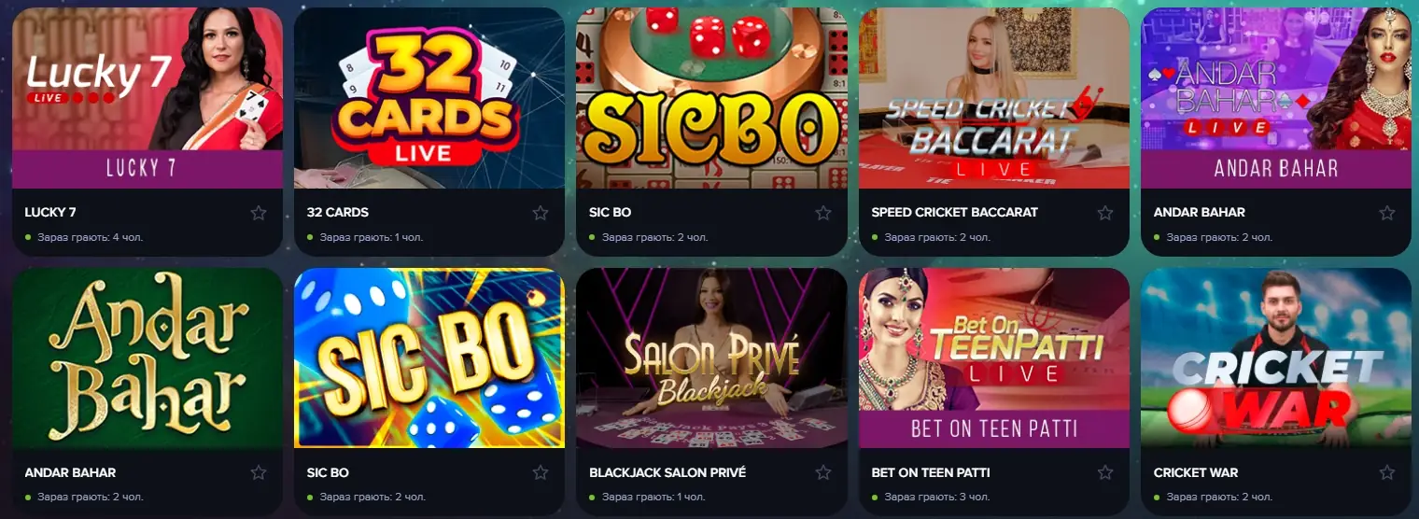1419x519 pixels.
Task: Open Speed Cricket Baccarat thumbnail
Action: (994, 98)
